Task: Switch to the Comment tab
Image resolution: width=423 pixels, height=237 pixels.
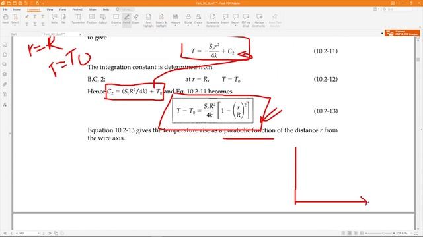Action: coord(34,9)
